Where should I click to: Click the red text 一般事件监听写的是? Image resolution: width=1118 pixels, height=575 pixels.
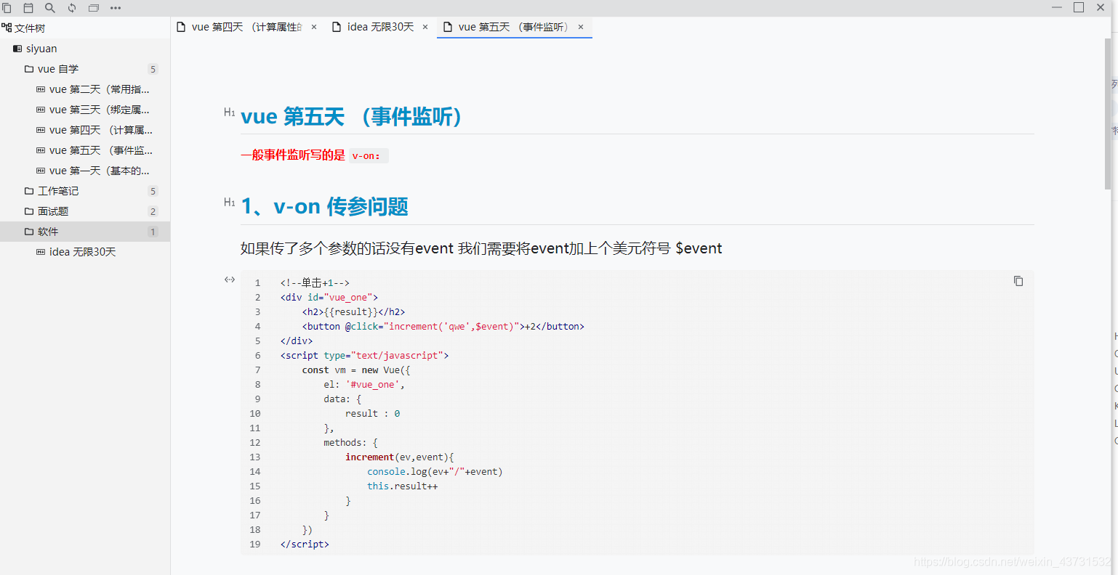(293, 155)
